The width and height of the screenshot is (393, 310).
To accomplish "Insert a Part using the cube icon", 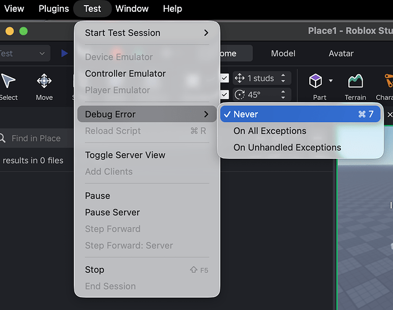I will click(x=316, y=81).
